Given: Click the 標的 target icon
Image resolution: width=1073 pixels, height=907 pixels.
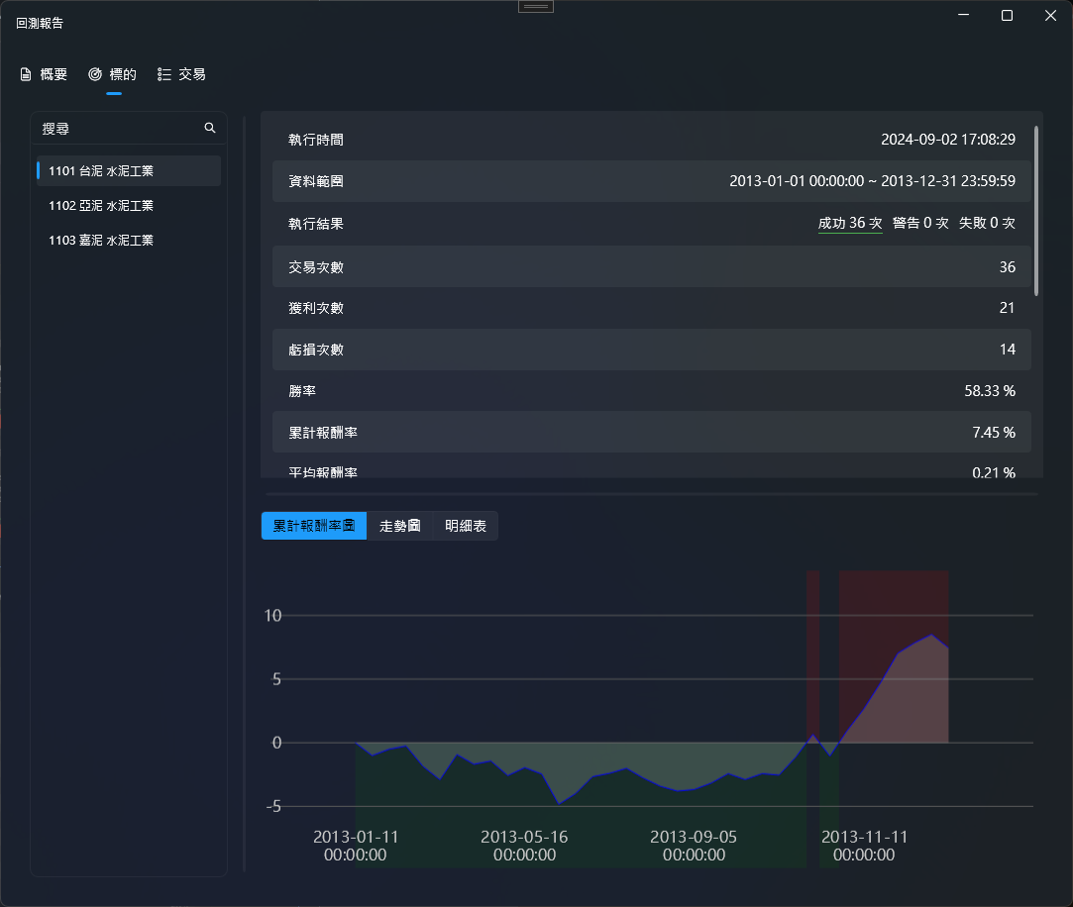Looking at the screenshot, I should [95, 74].
